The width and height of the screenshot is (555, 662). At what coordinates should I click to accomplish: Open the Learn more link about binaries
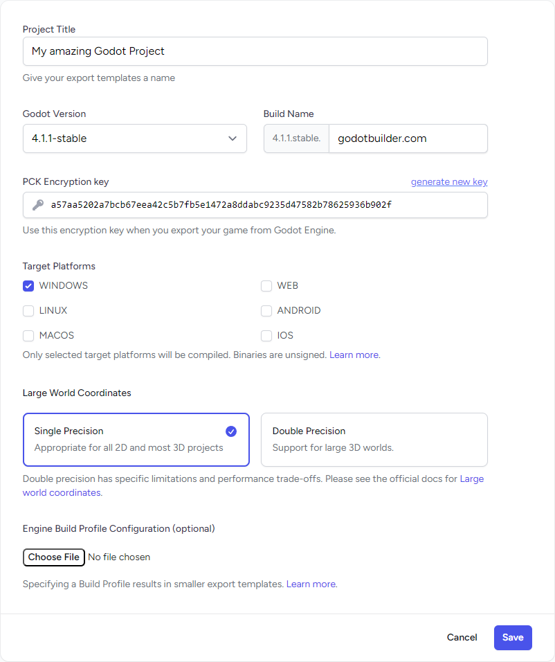coord(354,355)
